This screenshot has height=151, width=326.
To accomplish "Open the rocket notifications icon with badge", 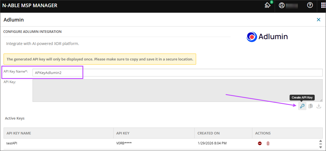I will (268, 5).
